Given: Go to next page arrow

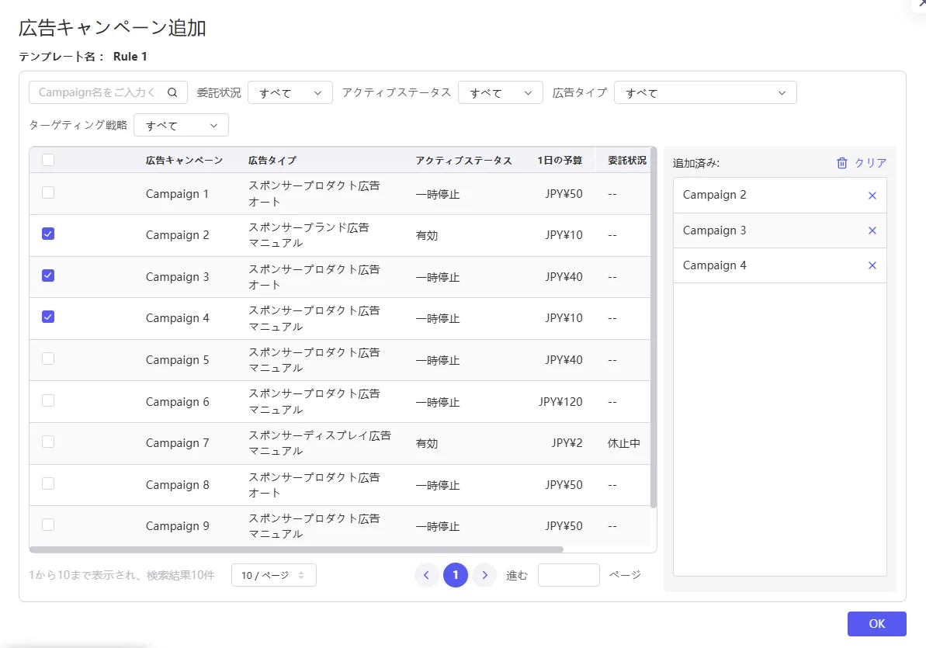Looking at the screenshot, I should click(x=485, y=575).
